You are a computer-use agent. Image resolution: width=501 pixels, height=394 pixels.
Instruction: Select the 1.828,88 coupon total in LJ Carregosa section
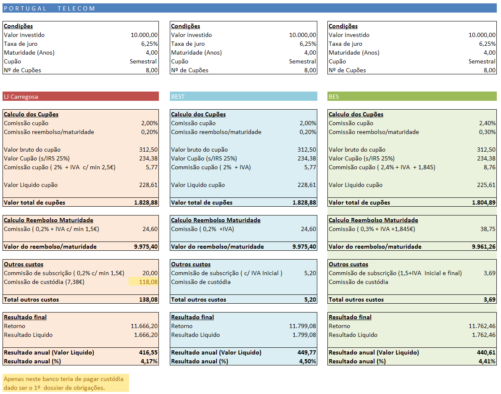pyautogui.click(x=146, y=202)
